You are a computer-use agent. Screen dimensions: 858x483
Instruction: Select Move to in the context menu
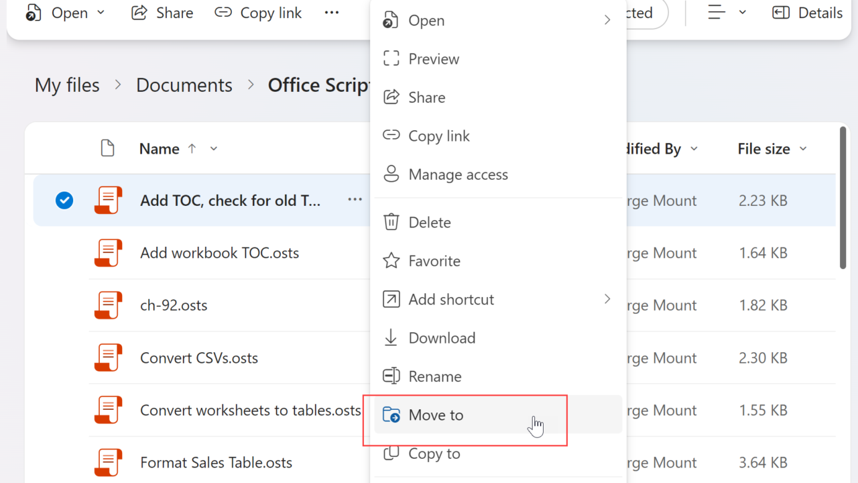pyautogui.click(x=436, y=415)
